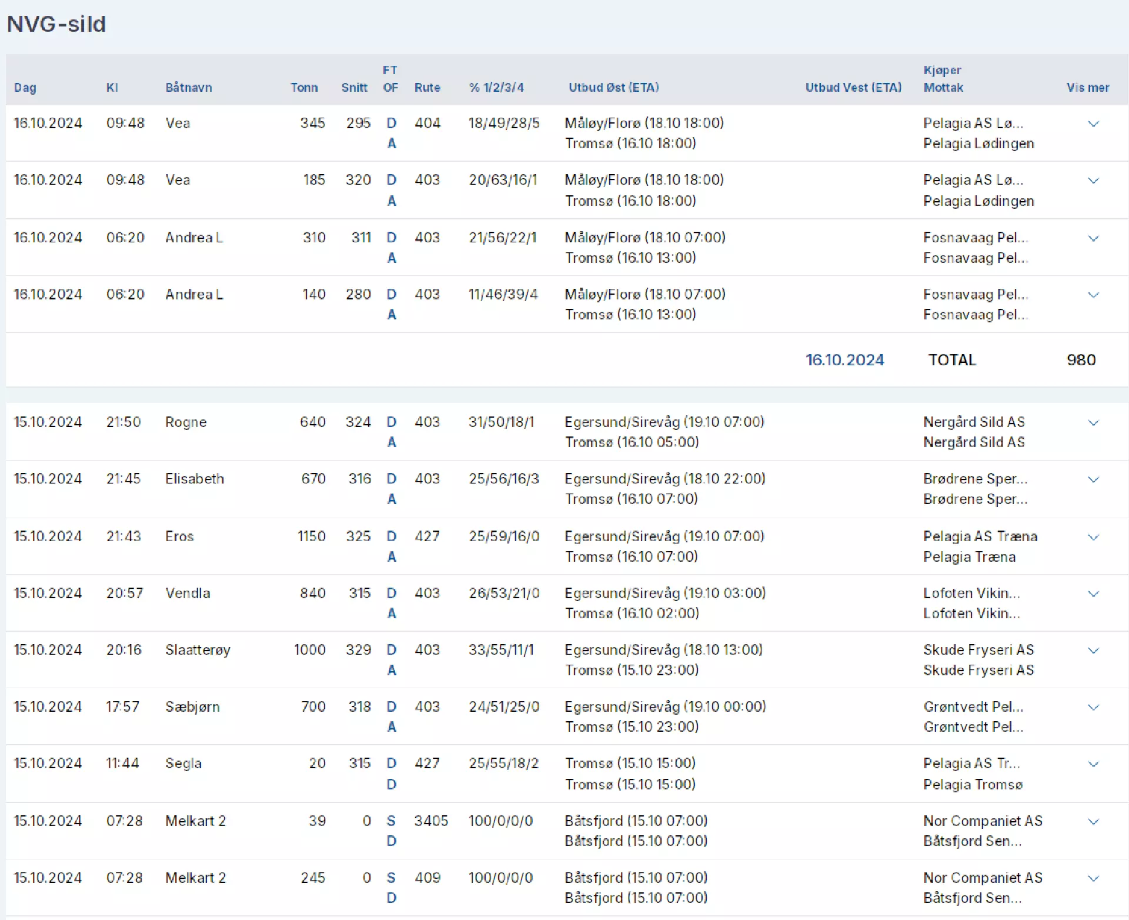Open the Vendla row's Vis mer chevron
Screen dimensions: 1129x920
(x=1093, y=594)
